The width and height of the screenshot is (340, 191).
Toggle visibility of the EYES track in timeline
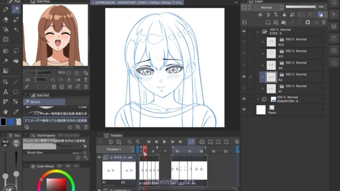99,158
